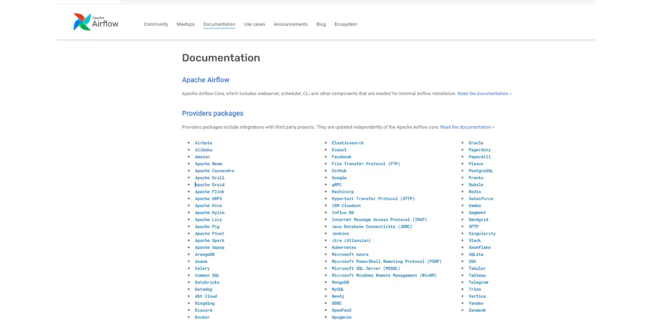Open Apache Sqoop provider
652x326 pixels.
[x=210, y=248]
